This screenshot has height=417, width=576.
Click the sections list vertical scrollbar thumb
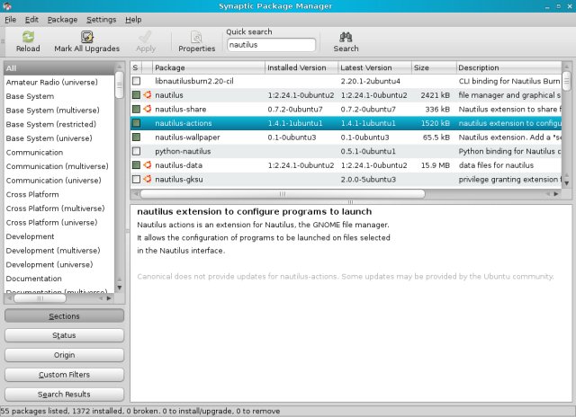119,84
